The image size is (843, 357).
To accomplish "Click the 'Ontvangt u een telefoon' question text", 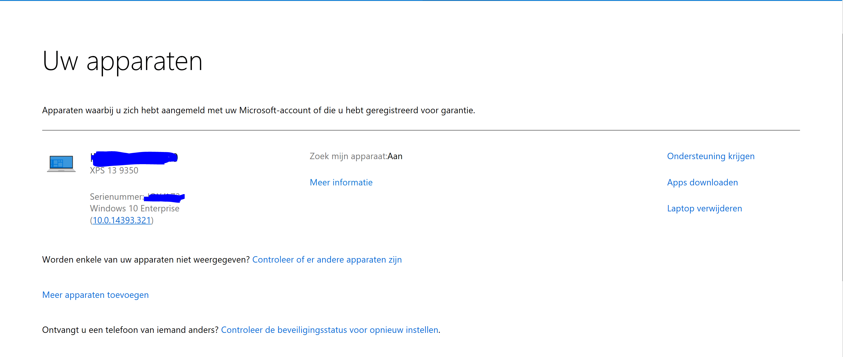I will [130, 330].
